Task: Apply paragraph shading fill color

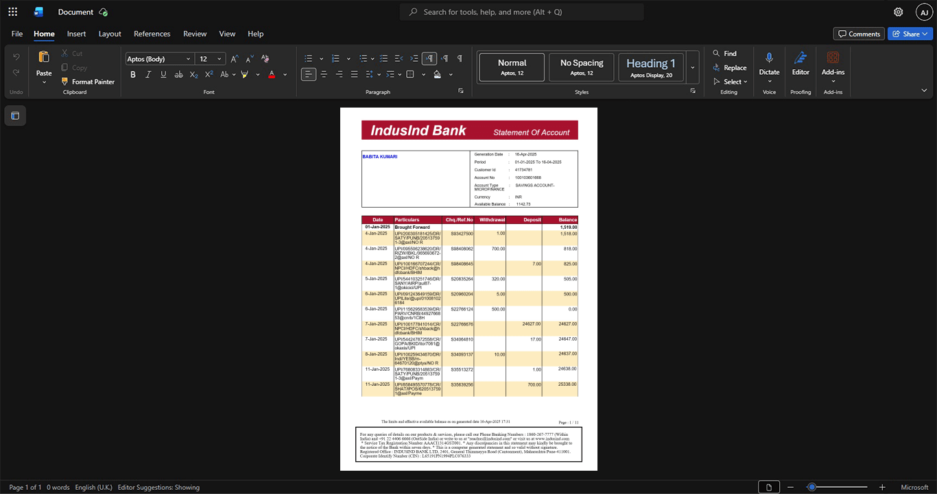Action: click(437, 74)
